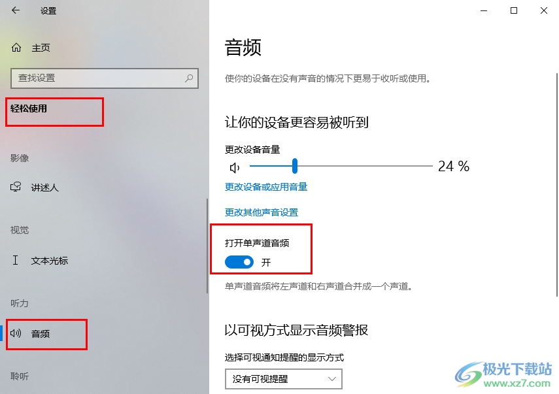Open the 更改其他声音设置 link
Viewport: 559px width, 394px height.
click(x=262, y=212)
